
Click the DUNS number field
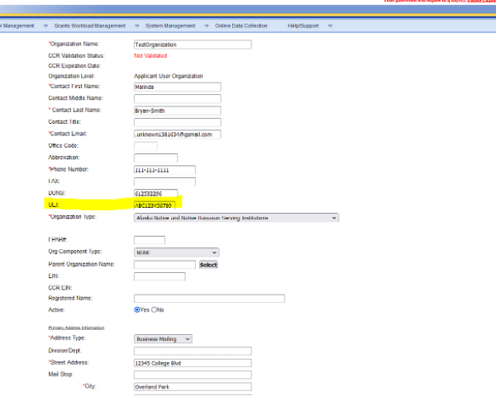155,193
